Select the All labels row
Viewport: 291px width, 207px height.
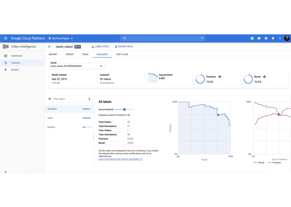click(70, 109)
